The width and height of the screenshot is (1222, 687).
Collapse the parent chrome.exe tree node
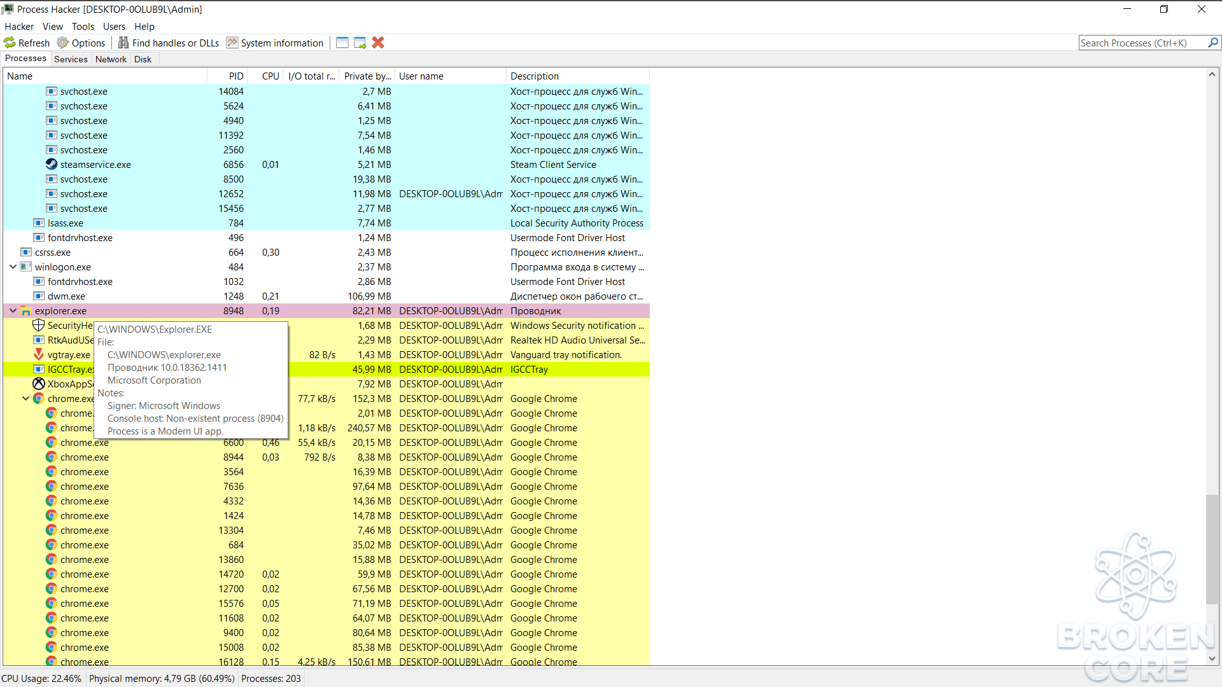pos(25,398)
